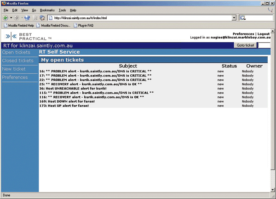
Task: Click the search engine icon in search box
Action: coord(243,17)
